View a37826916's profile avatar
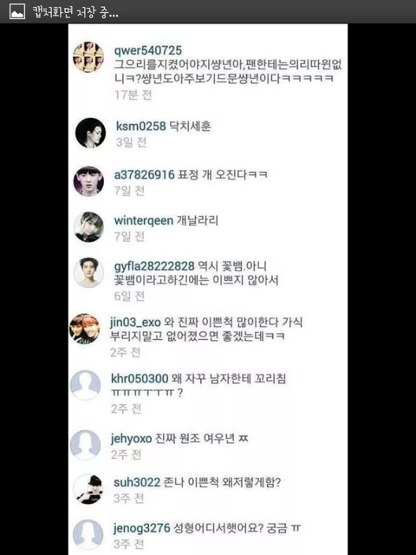The width and height of the screenshot is (416, 555). point(88,181)
